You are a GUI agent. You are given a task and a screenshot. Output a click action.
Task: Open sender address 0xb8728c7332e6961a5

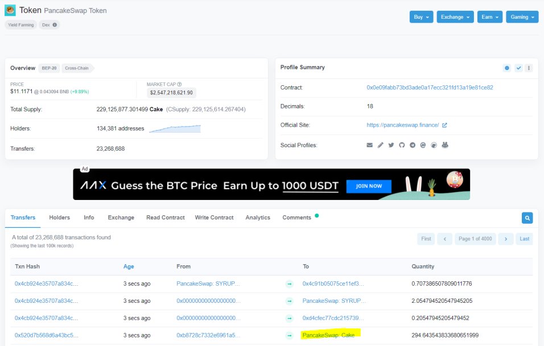pos(208,335)
